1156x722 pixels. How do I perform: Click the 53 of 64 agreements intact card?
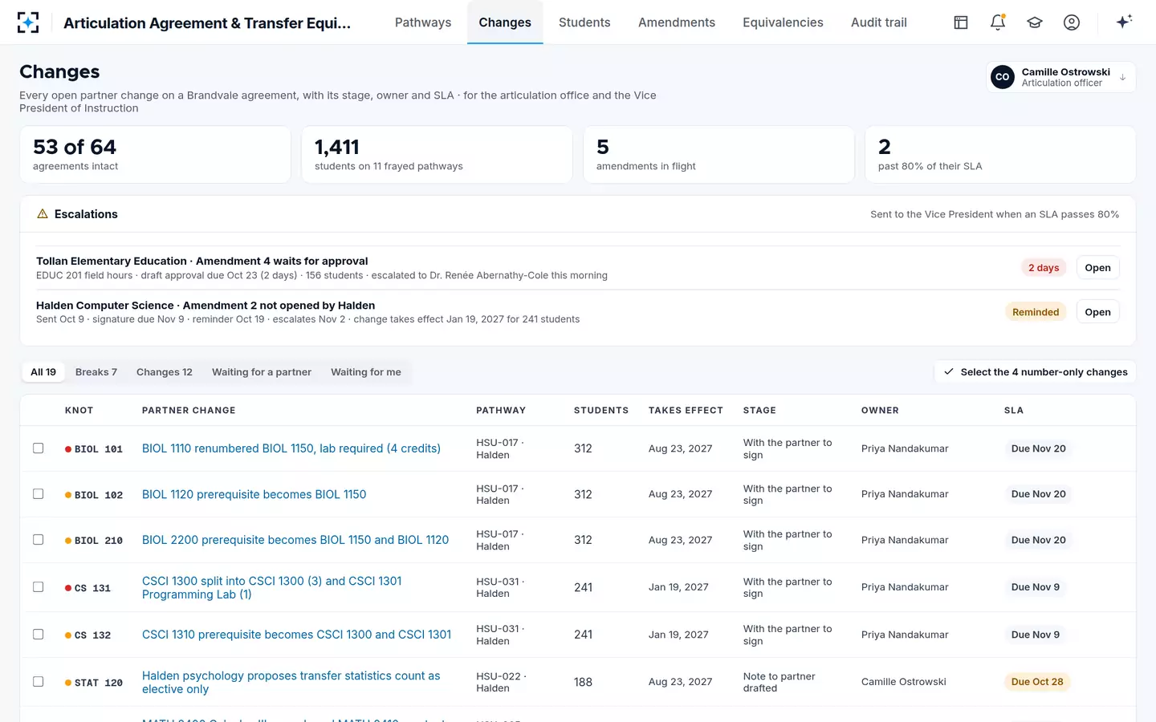click(x=156, y=155)
